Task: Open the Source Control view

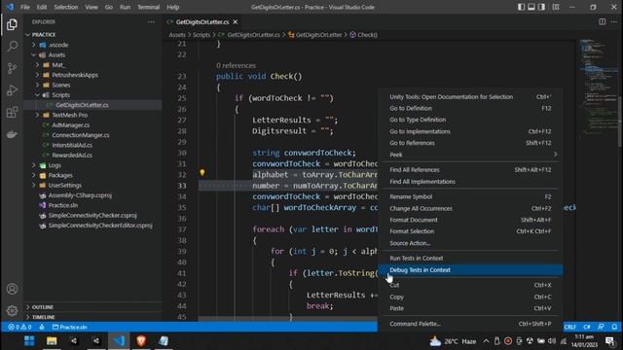Action: pos(12,68)
